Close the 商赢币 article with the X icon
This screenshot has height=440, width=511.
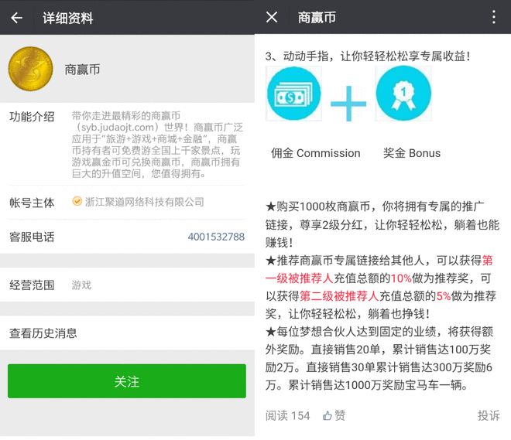pyautogui.click(x=272, y=17)
